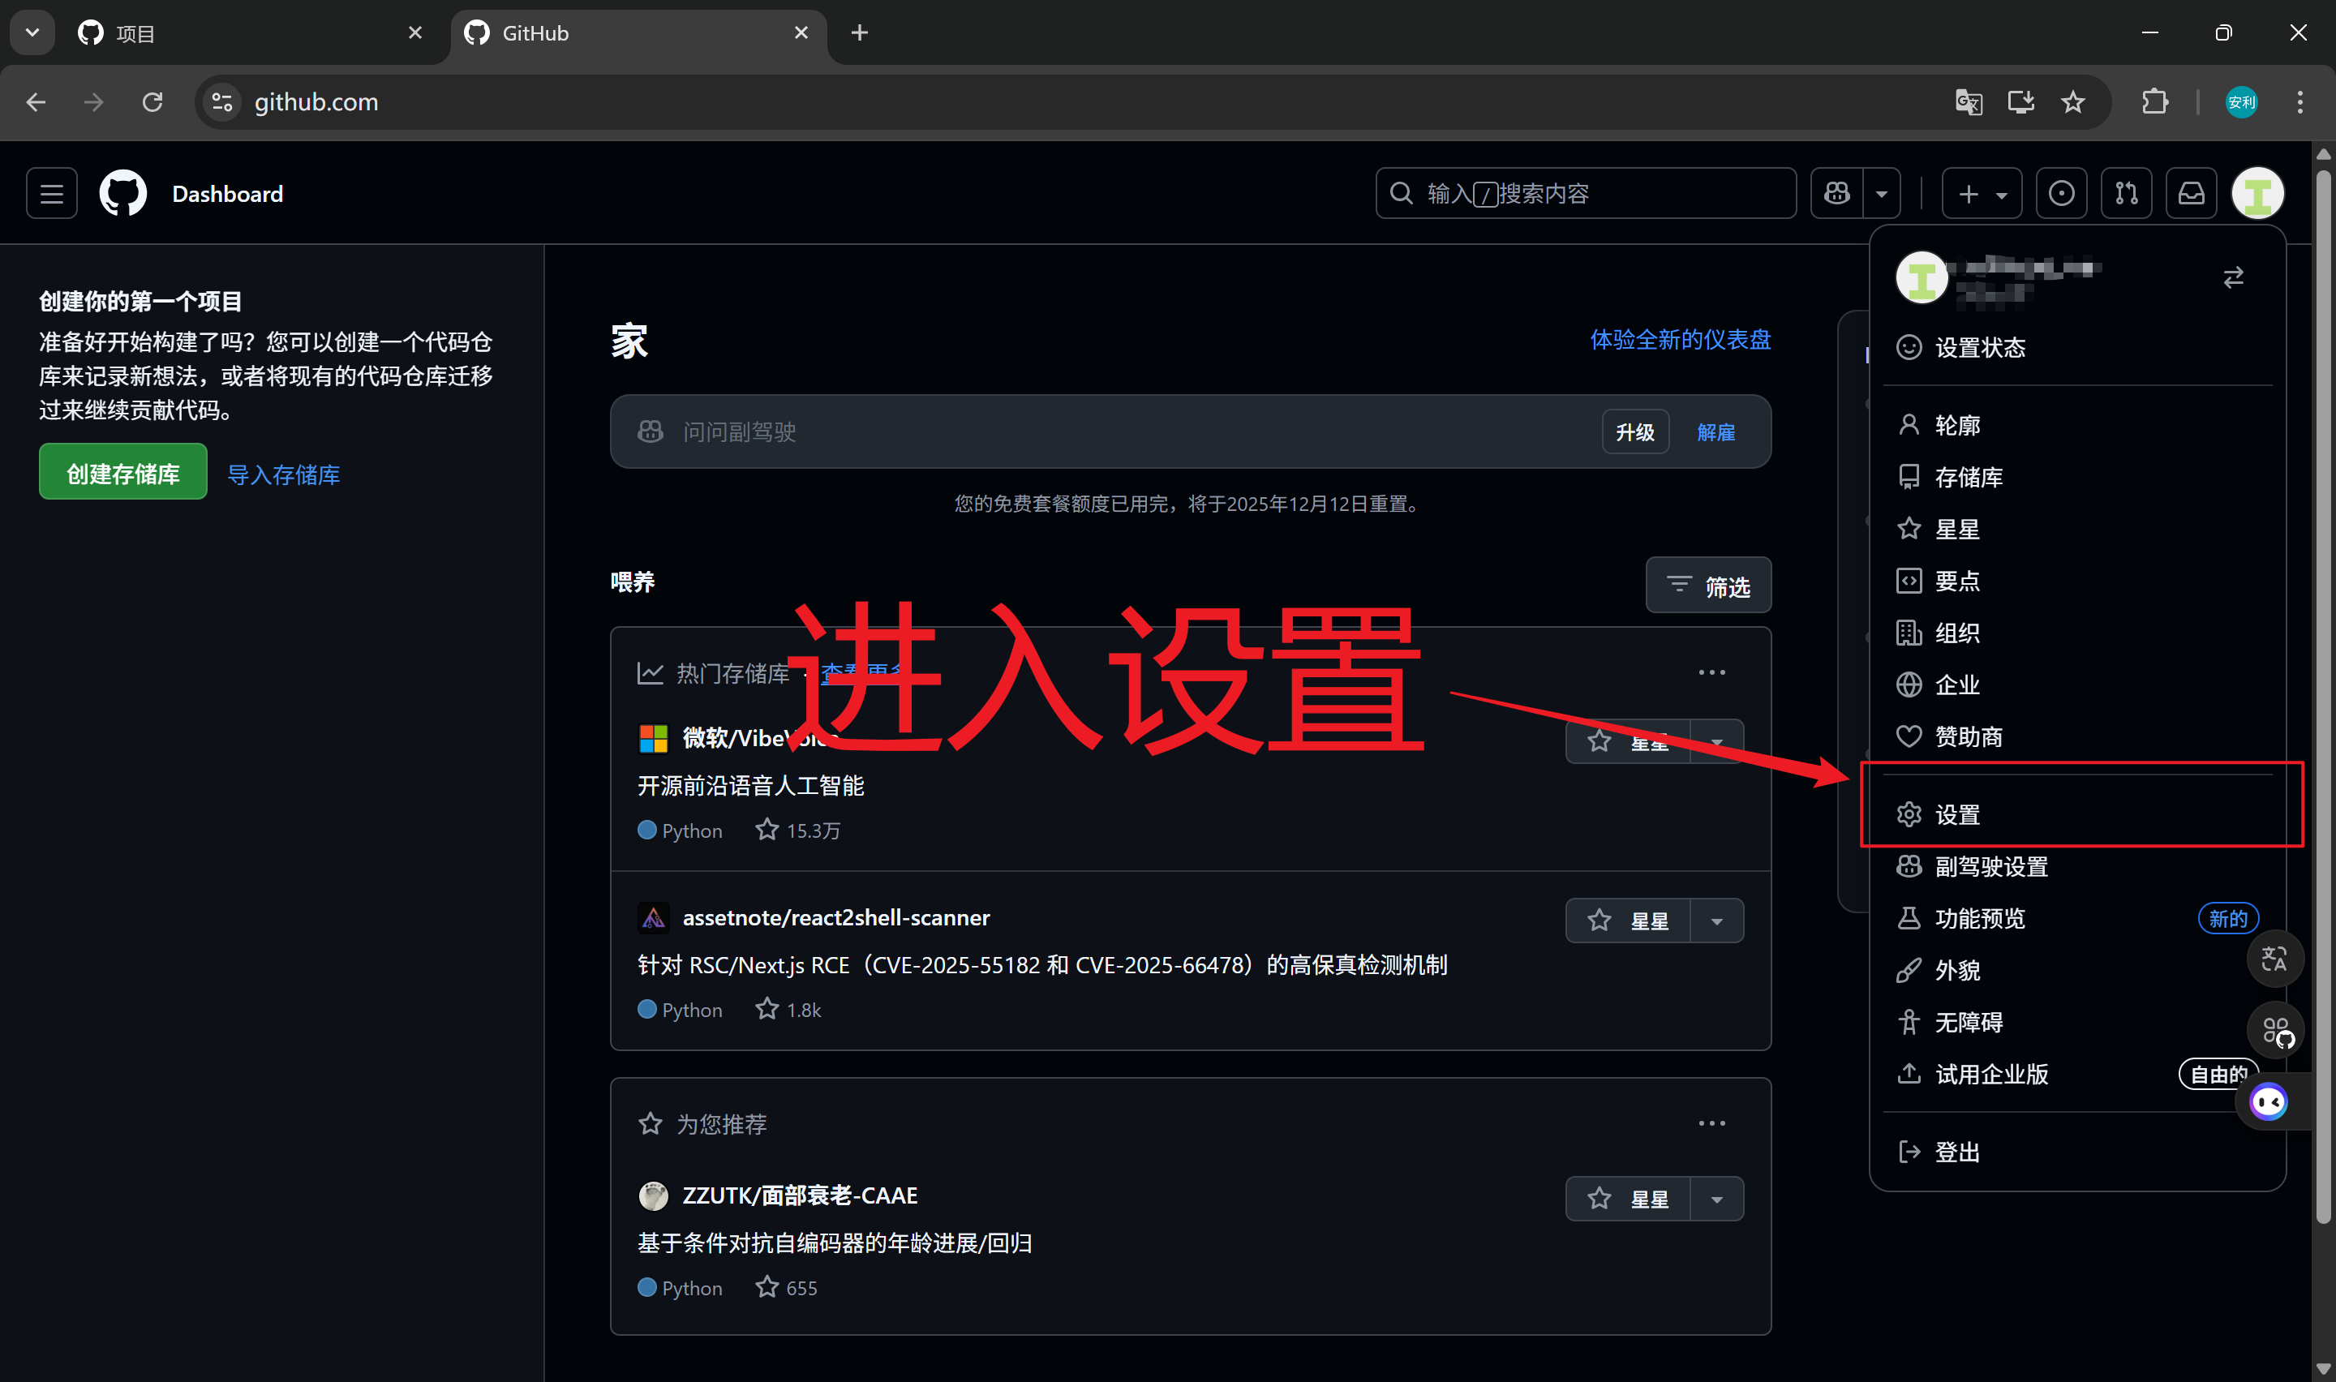This screenshot has width=2336, height=1382.
Task: Select 登出 to sign out
Action: tap(1957, 1152)
